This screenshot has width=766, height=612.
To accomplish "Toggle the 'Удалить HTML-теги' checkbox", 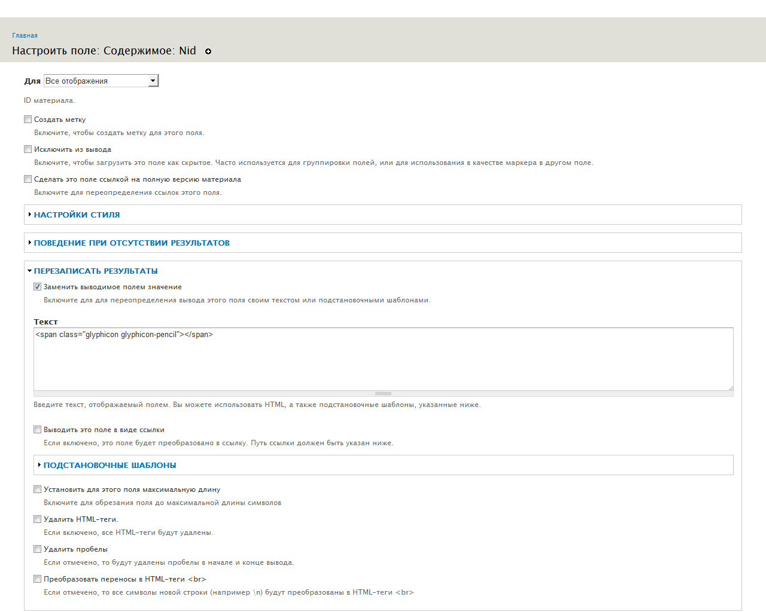I will [x=37, y=519].
